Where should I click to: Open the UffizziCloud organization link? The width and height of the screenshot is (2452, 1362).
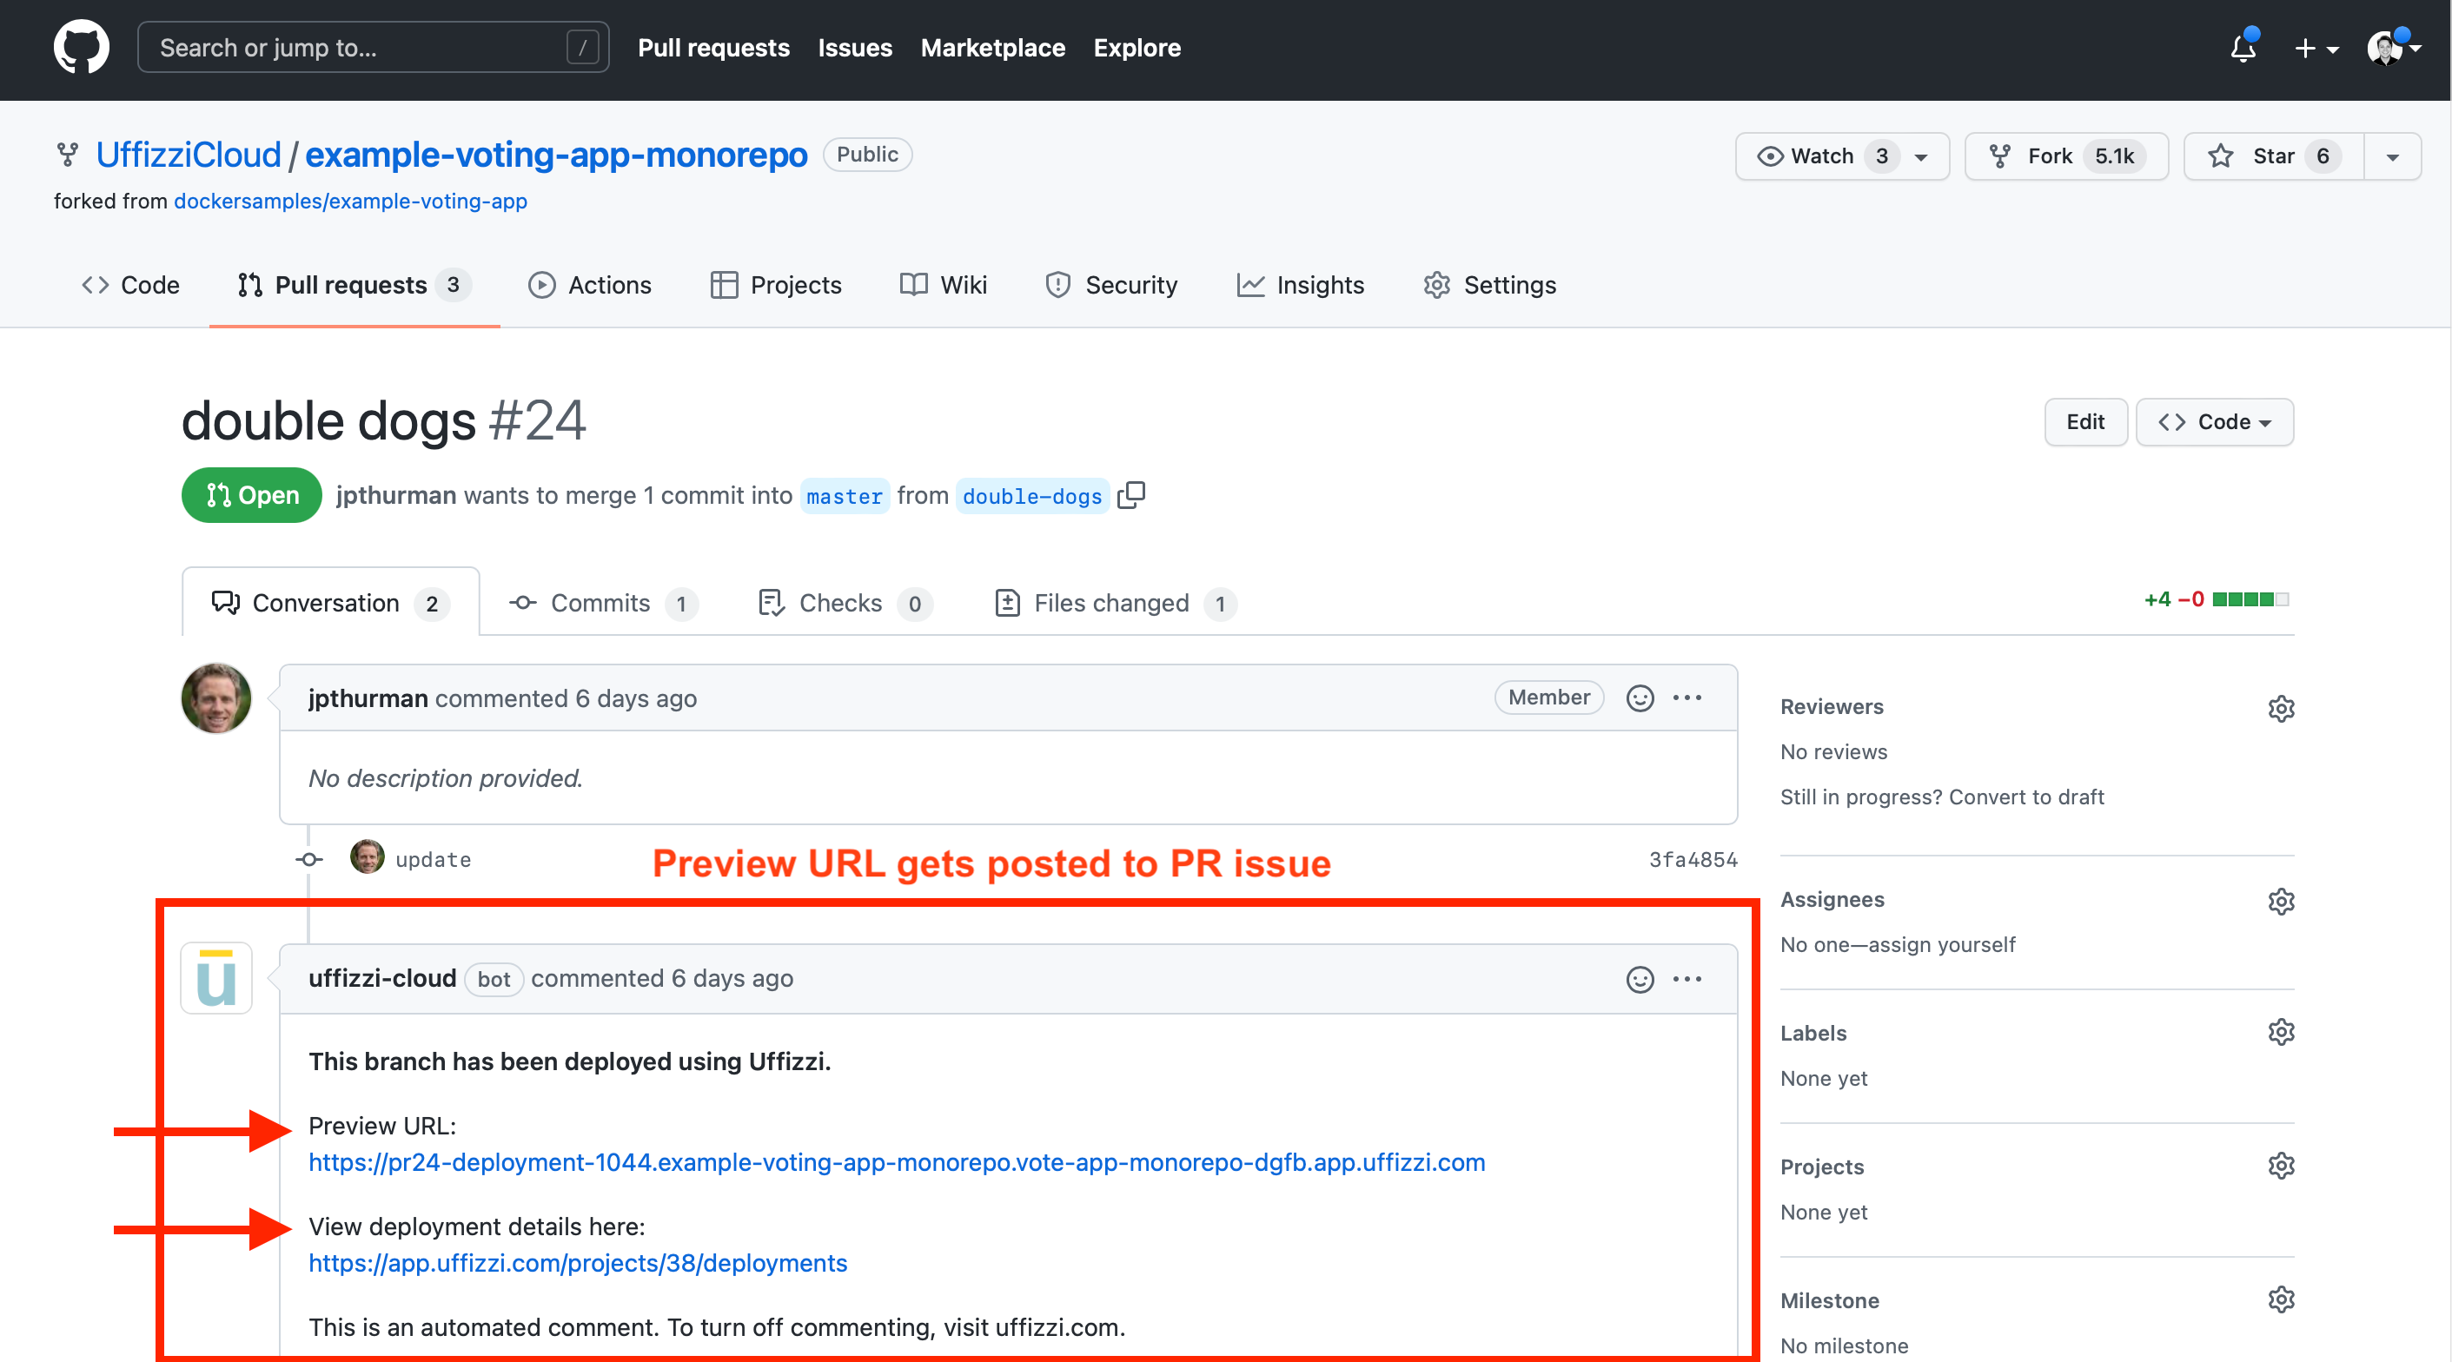tap(189, 155)
